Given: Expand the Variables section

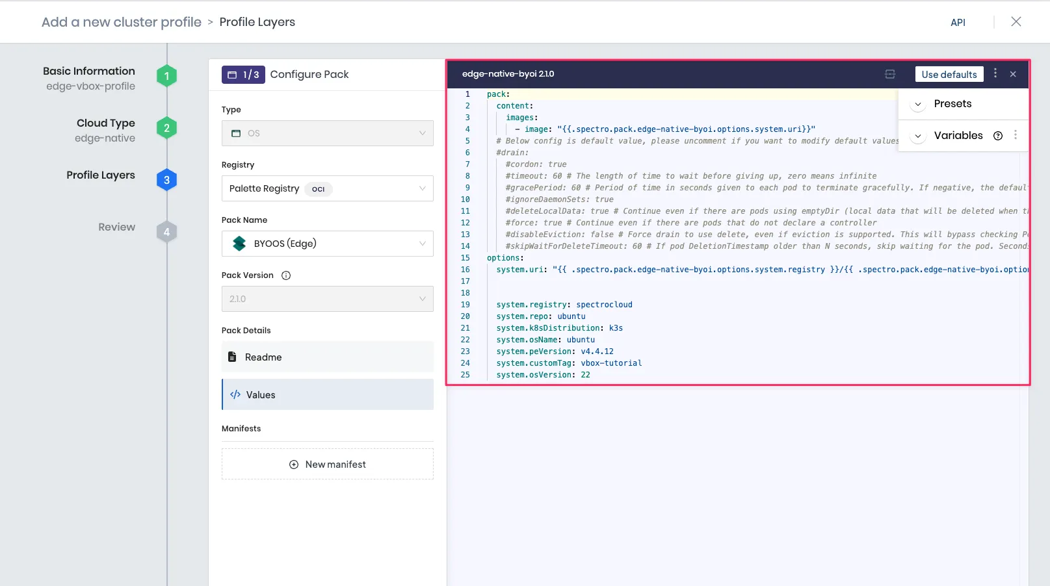Looking at the screenshot, I should [x=917, y=136].
